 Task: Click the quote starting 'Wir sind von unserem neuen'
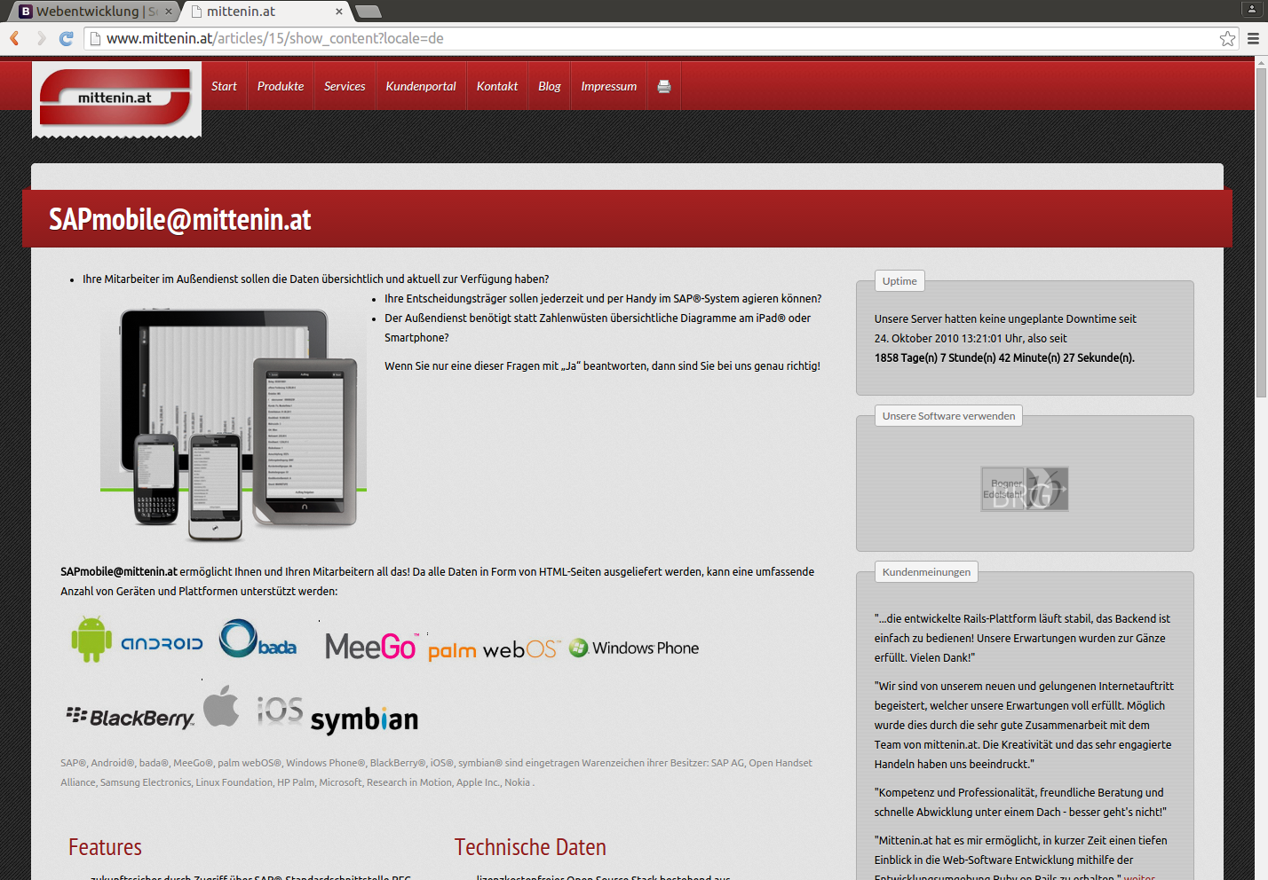1024,726
